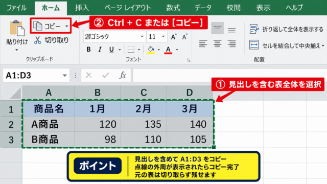Switch to the ページ レイアウト tab
Screen dimensions: 327x184
tap(127, 8)
